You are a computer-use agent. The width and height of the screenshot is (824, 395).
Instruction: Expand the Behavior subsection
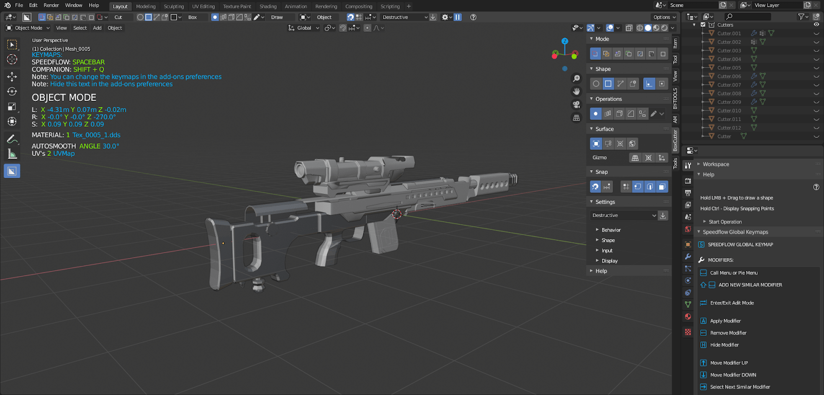pos(611,230)
